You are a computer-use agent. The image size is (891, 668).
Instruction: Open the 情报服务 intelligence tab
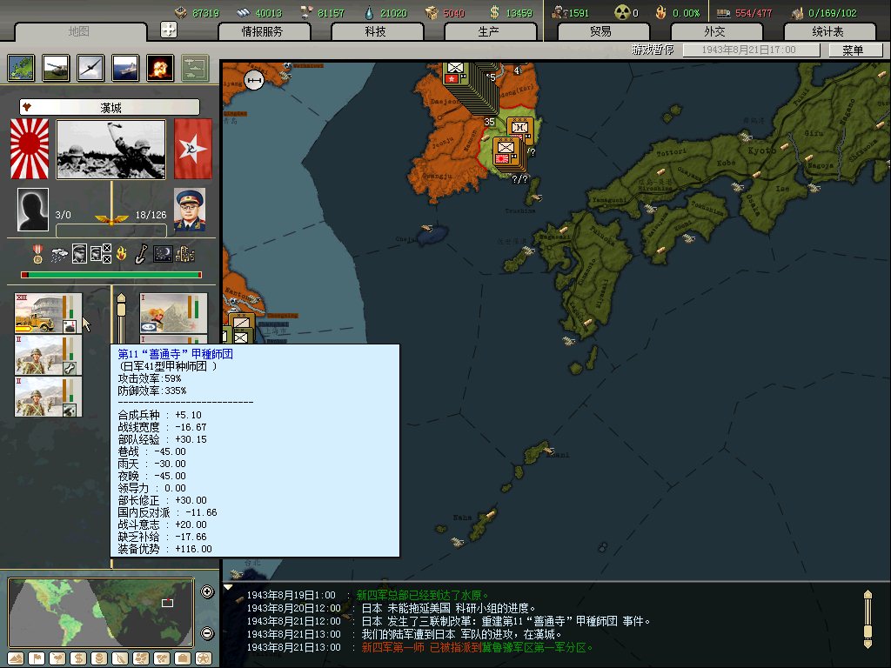coord(263,32)
